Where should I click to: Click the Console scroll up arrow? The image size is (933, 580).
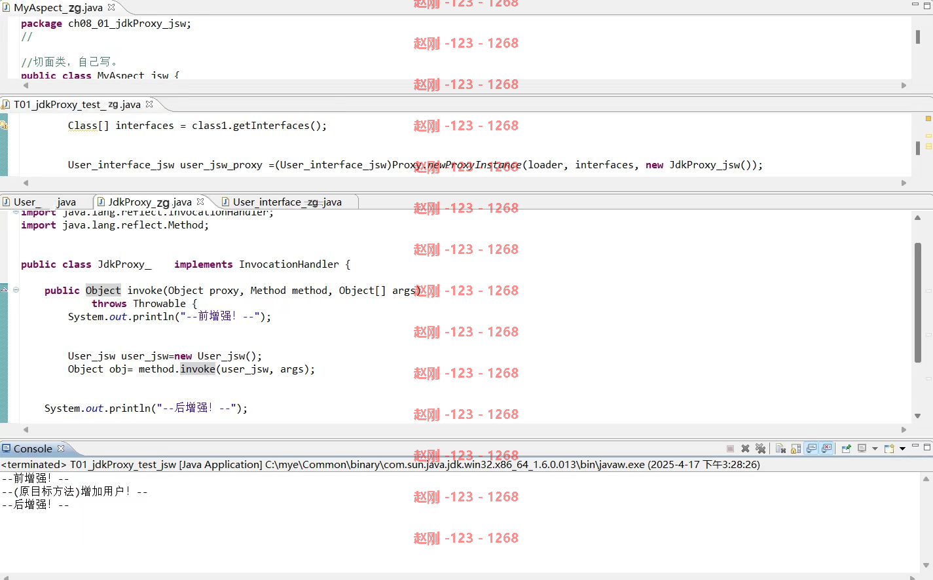(x=926, y=479)
